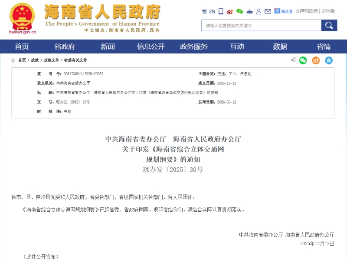
Task: Open the Weibo icon in the top toolbar
Action: [230, 12]
